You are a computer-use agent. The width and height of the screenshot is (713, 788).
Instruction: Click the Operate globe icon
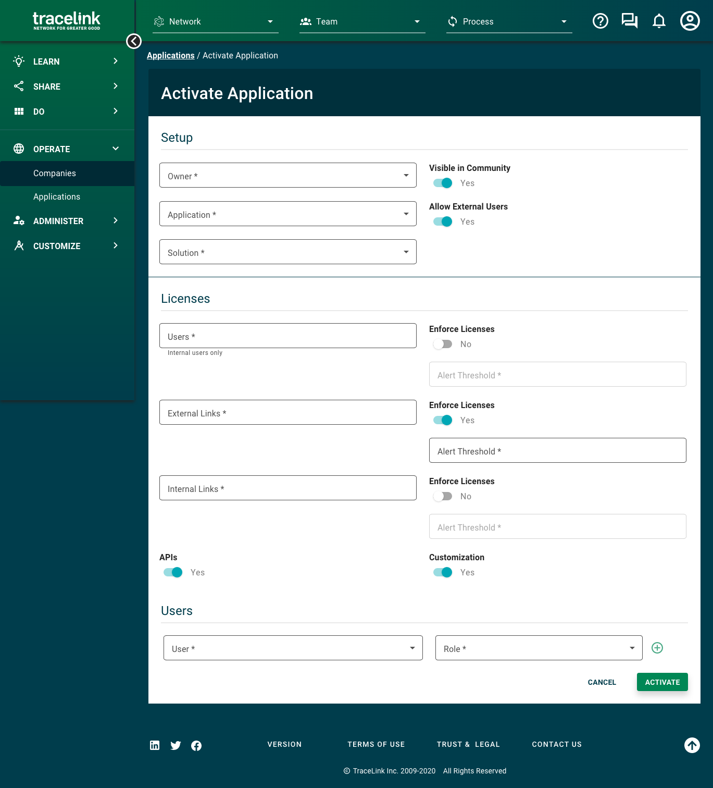(19, 149)
